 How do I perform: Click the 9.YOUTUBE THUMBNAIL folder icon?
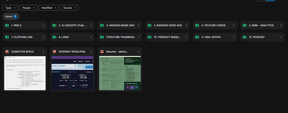pyautogui.click(x=102, y=37)
